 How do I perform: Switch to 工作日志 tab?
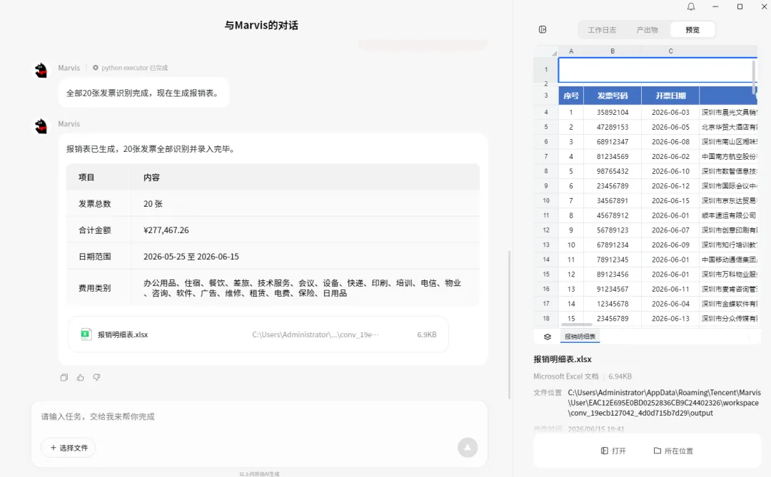pyautogui.click(x=602, y=30)
